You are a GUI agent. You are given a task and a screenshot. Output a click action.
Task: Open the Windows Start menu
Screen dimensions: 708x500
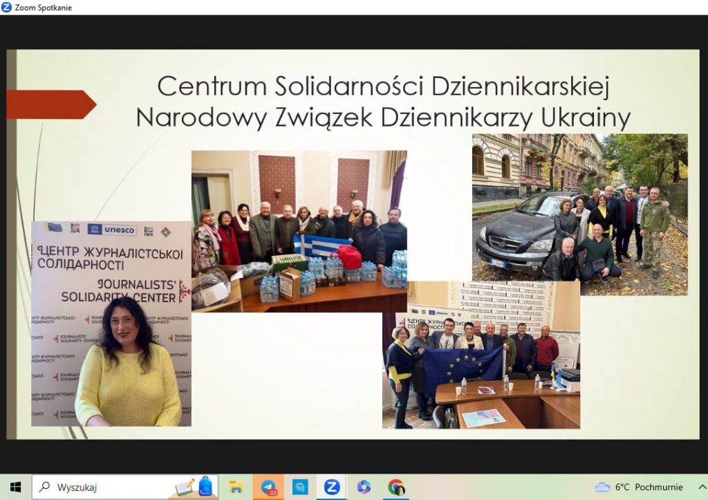tap(15, 487)
